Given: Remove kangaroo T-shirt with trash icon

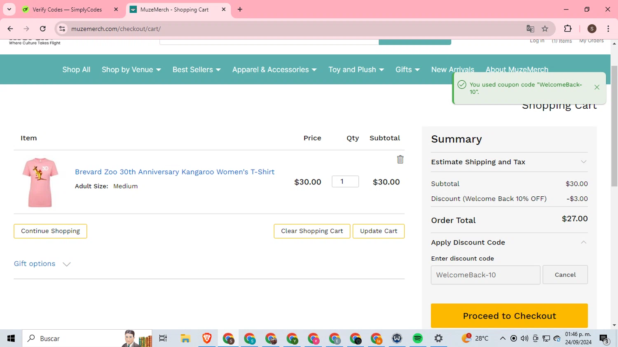Looking at the screenshot, I should [400, 160].
